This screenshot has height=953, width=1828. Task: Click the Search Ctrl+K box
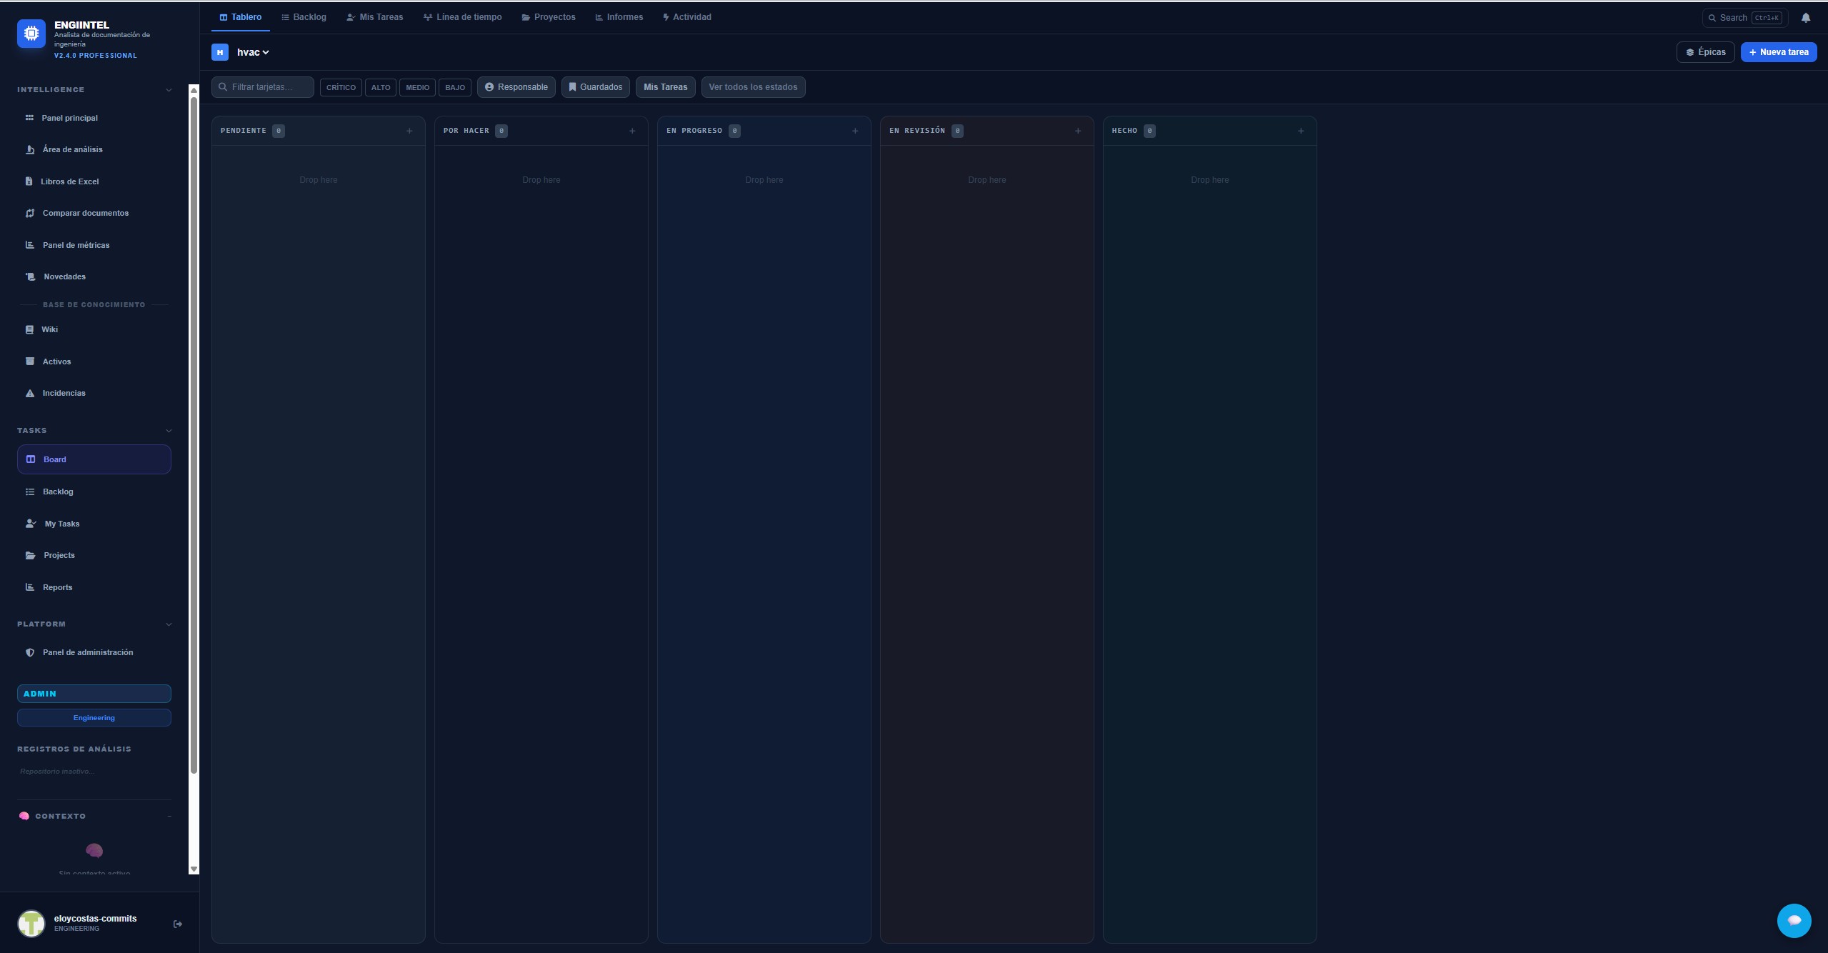pyautogui.click(x=1745, y=18)
